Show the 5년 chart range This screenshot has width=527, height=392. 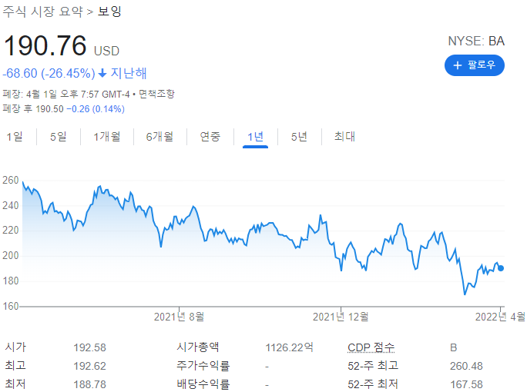pos(299,137)
